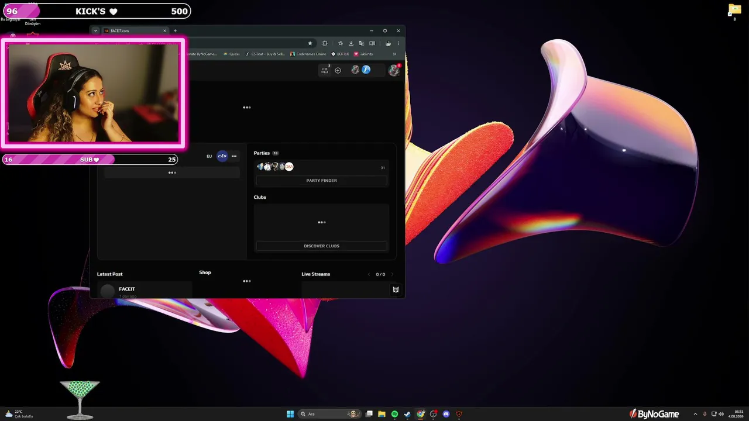
Task: Open File Explorer from the taskbar
Action: 382,414
